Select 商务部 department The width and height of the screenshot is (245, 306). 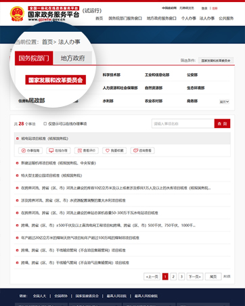point(192,101)
